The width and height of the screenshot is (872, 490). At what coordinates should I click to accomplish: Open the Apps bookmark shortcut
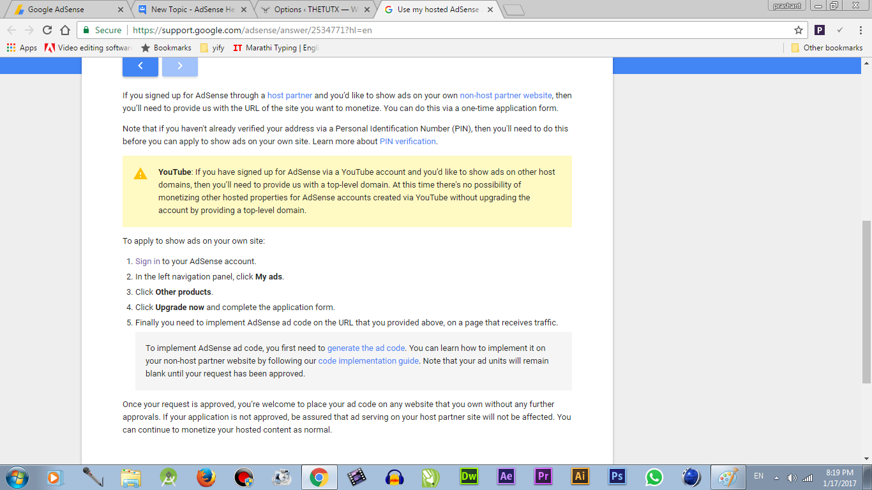(x=22, y=48)
